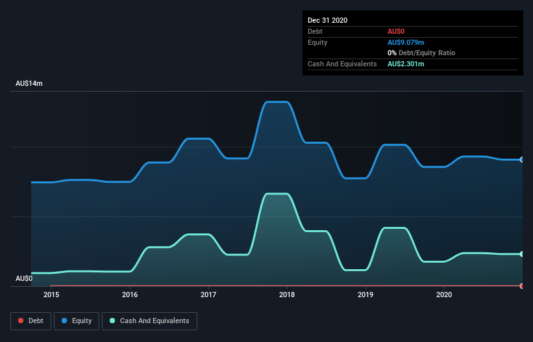Click the 0% Debt/Equity Ratio text
The image size is (533, 342).
click(421, 53)
